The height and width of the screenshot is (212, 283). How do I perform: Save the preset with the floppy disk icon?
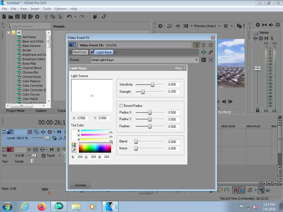coord(204,60)
